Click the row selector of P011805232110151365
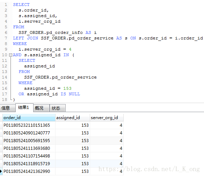Screen dimensions: 204x176 [x=1, y=125]
